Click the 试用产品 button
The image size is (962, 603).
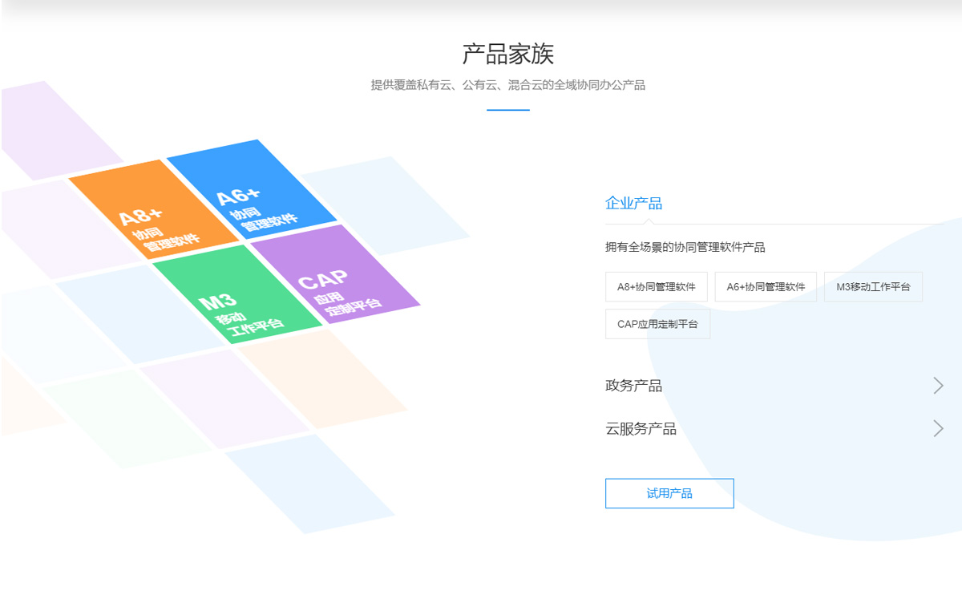[669, 493]
